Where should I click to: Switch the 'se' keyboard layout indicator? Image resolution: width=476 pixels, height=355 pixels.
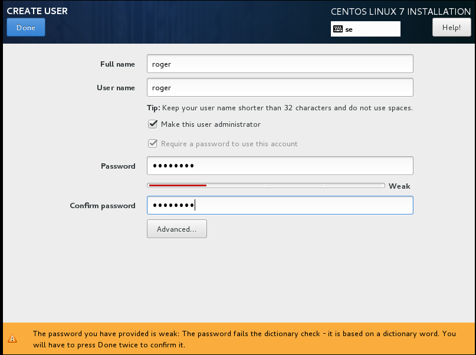366,29
